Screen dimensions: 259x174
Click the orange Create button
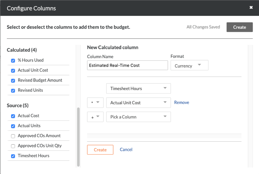click(x=100, y=149)
